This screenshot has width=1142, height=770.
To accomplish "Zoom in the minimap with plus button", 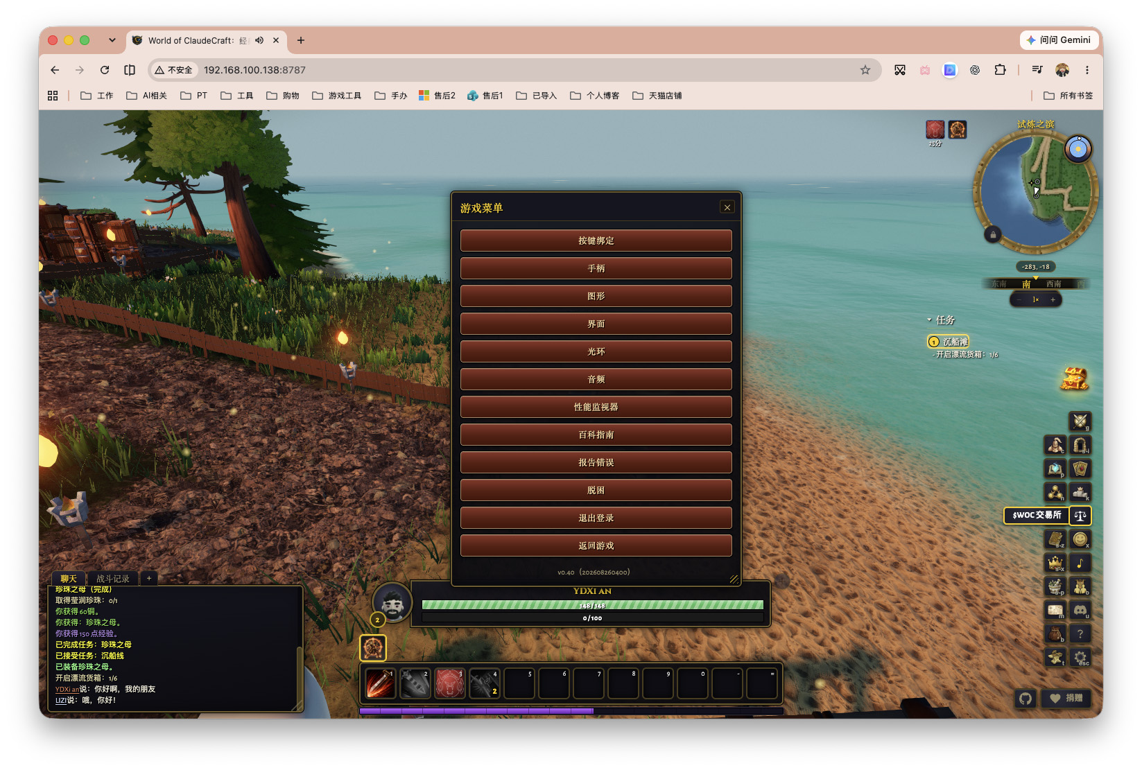I will 1053,300.
